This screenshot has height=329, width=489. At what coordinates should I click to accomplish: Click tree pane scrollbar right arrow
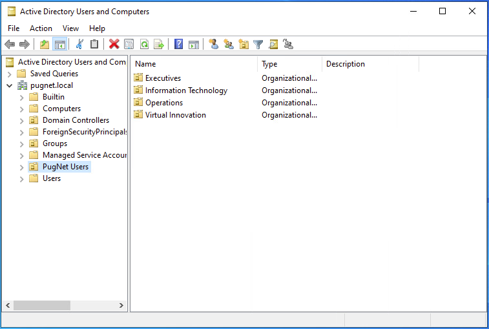click(x=121, y=305)
